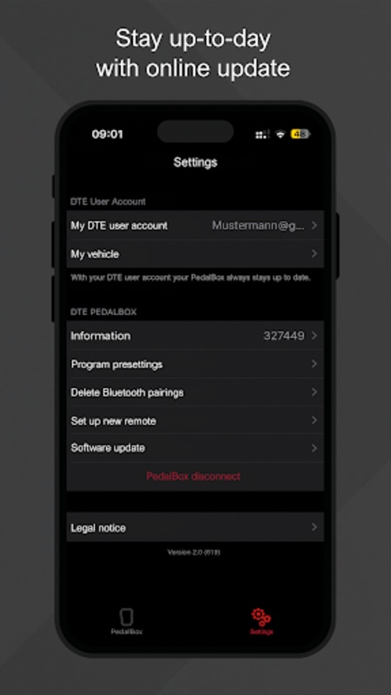This screenshot has height=695, width=391.
Task: Tap the 327449 information number
Action: click(x=284, y=335)
